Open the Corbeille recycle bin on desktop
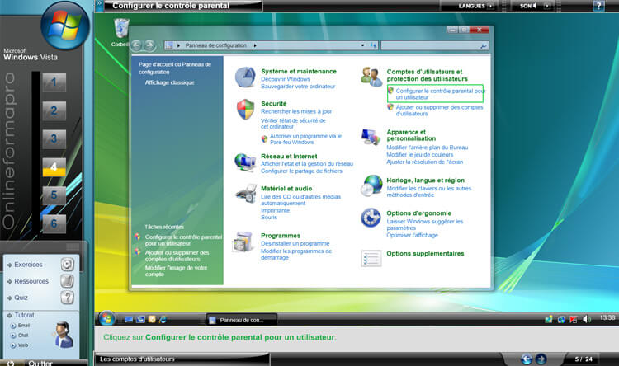 coord(120,28)
